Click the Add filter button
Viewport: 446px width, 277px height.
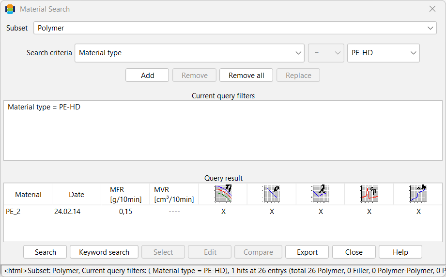147,76
